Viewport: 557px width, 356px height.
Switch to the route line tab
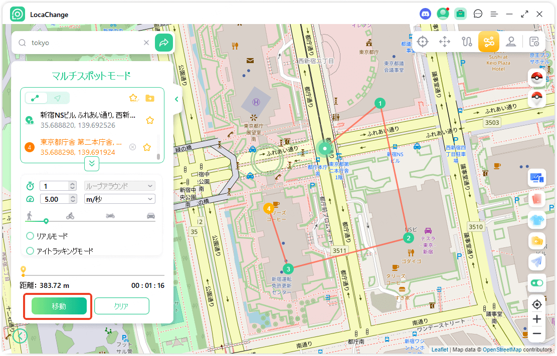point(36,98)
